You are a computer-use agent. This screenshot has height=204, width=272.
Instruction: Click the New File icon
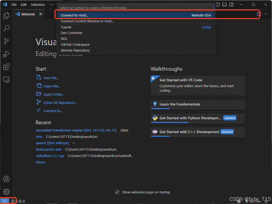pos(39,78)
